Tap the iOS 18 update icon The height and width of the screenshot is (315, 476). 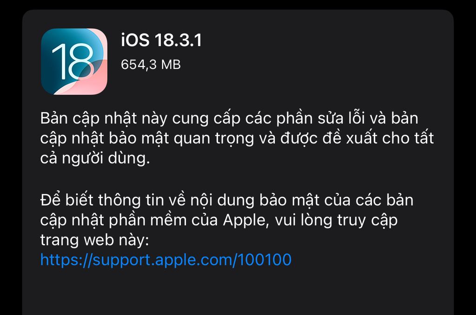pos(74,61)
